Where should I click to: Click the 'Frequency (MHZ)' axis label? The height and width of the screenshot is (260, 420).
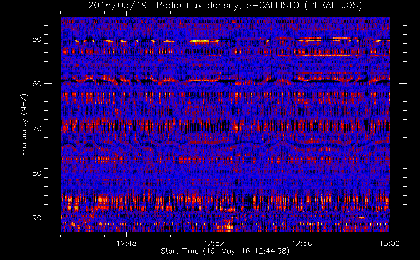click(x=24, y=125)
